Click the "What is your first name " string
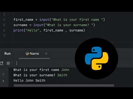This screenshot has width=133, height=99. 77,20
